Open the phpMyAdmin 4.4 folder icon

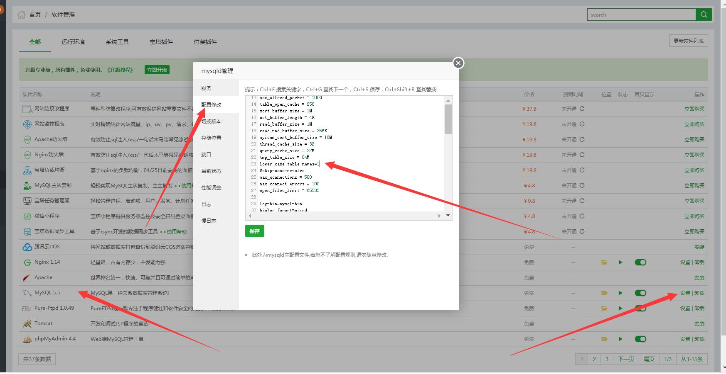[604, 339]
